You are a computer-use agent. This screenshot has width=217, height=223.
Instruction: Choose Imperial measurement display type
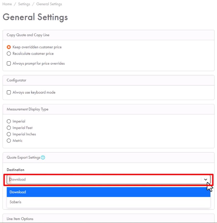[x=9, y=121]
